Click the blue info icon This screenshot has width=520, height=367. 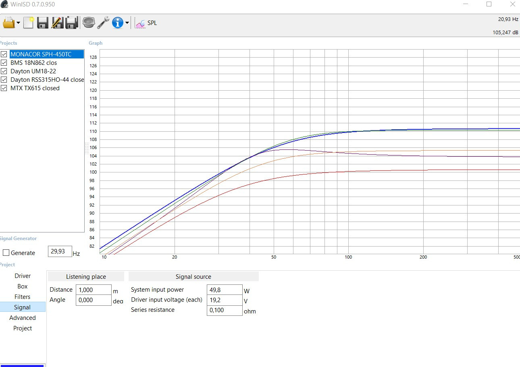coord(117,23)
